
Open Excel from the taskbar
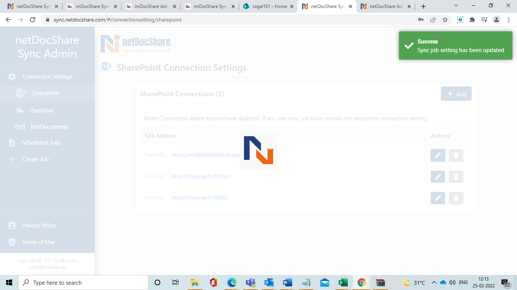tap(343, 282)
